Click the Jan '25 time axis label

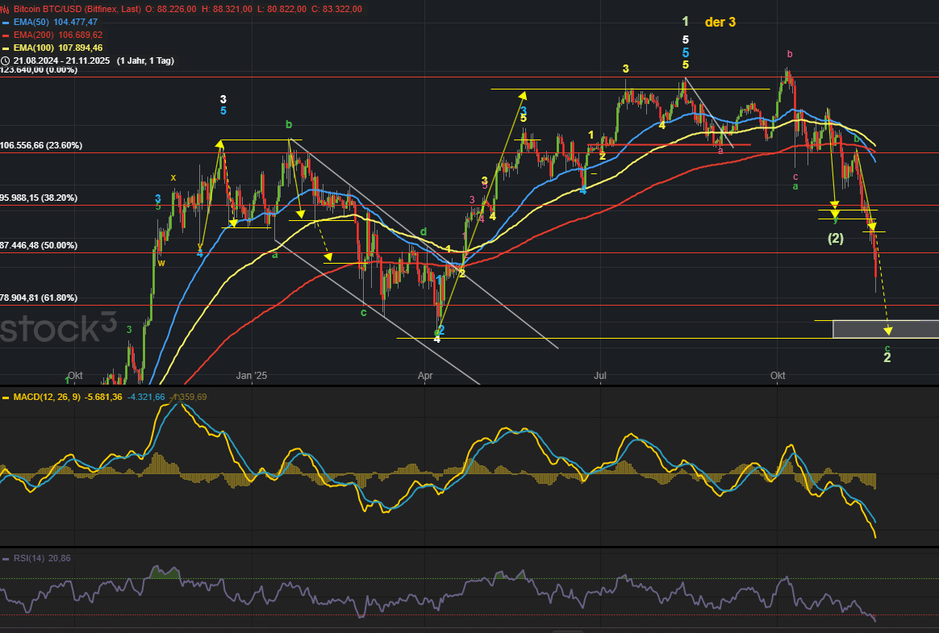pyautogui.click(x=251, y=376)
